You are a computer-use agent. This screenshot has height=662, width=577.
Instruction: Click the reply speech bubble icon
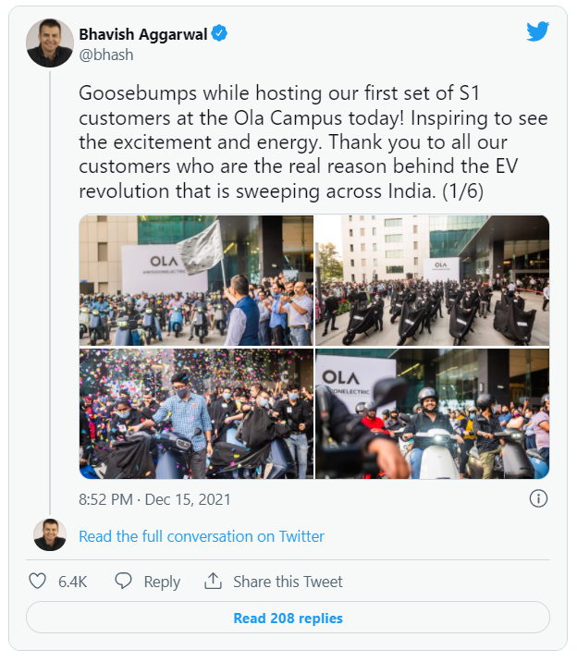click(123, 582)
